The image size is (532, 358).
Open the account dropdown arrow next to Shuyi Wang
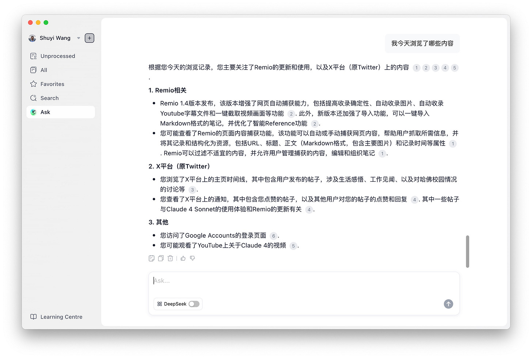(79, 38)
